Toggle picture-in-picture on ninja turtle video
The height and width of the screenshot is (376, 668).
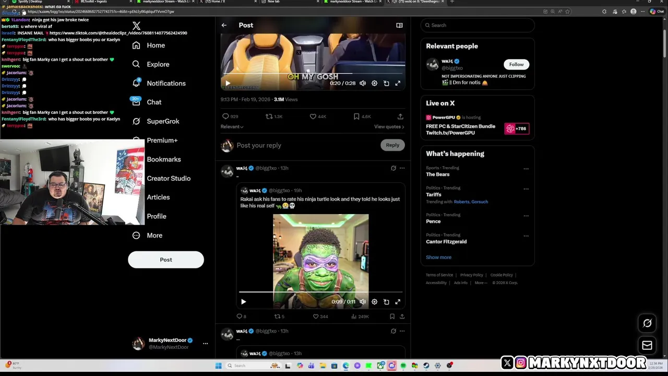386,302
